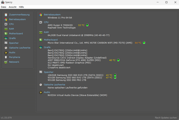Show the RAM section from sidebar
The width and height of the screenshot is (179, 120).
12,29
